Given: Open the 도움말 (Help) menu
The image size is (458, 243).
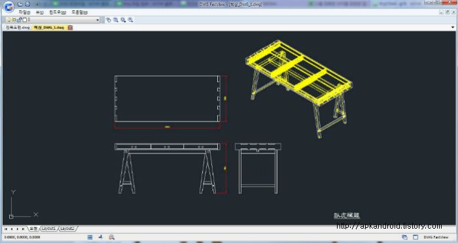Looking at the screenshot, I should coord(79,12).
